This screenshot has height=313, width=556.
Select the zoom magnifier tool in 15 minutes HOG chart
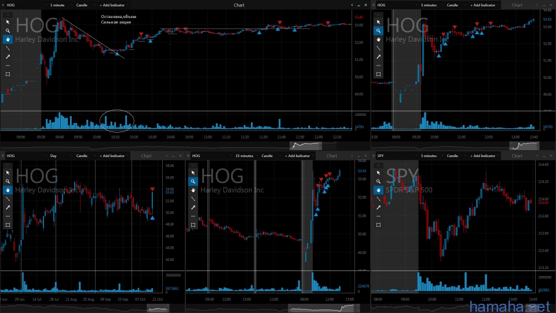pos(193,181)
